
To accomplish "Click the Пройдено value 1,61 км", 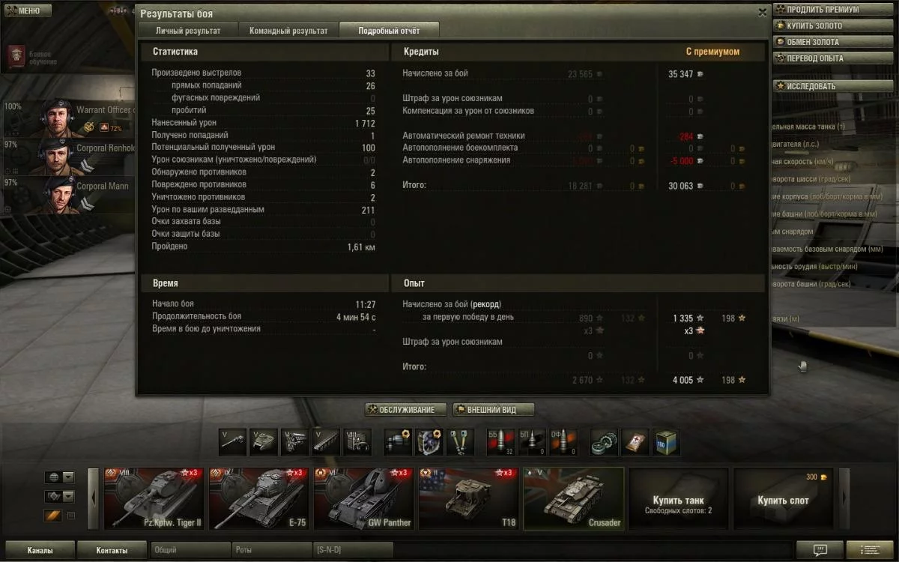I will 361,247.
